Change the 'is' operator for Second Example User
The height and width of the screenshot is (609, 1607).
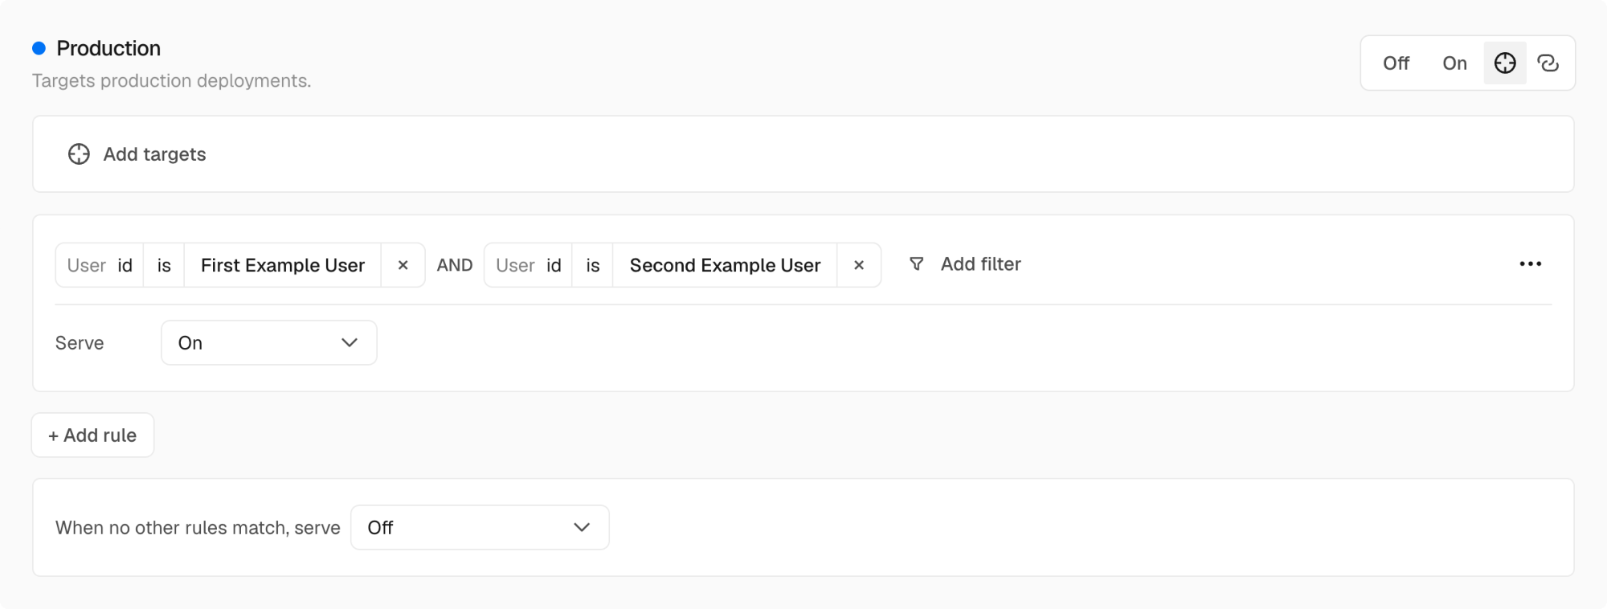click(593, 265)
